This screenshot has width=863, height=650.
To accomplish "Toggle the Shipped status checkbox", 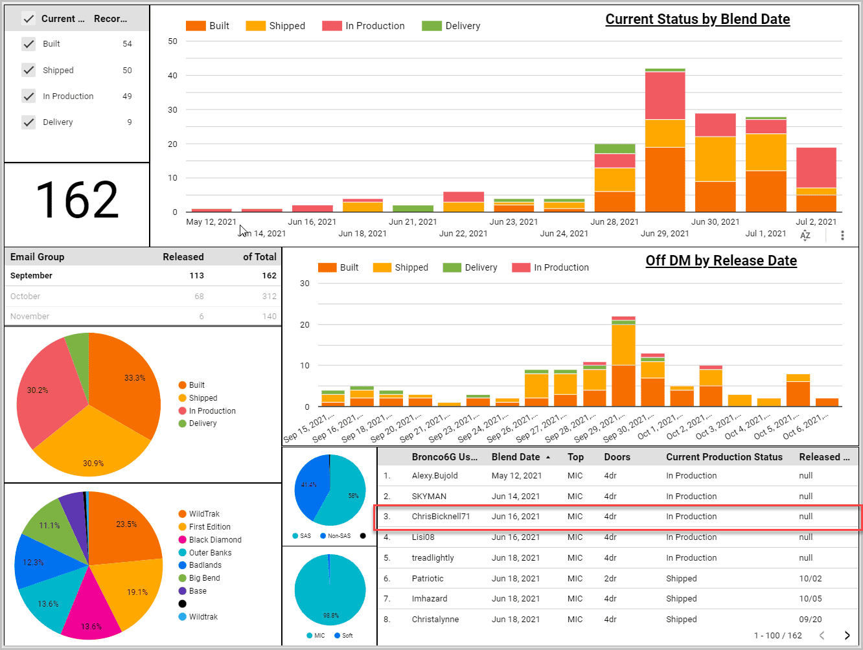I will coord(29,70).
